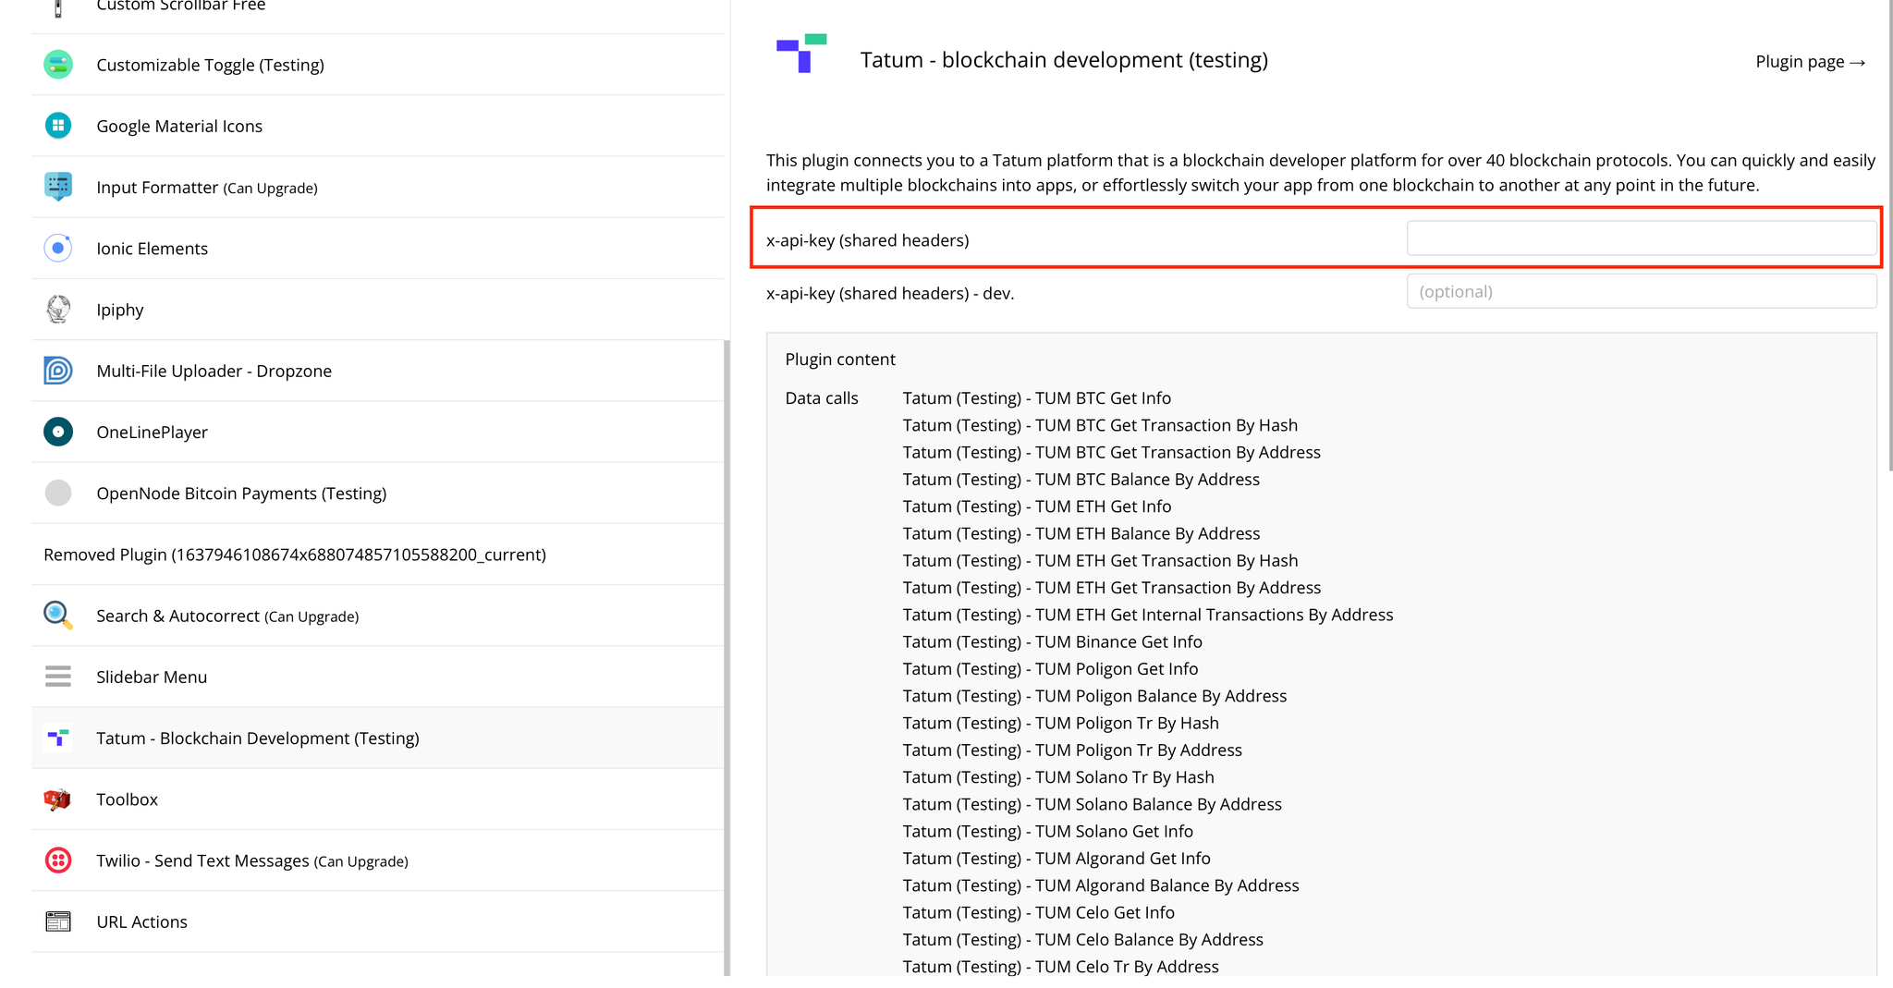1893x988 pixels.
Task: Open the Plugin page link
Action: click(1811, 62)
